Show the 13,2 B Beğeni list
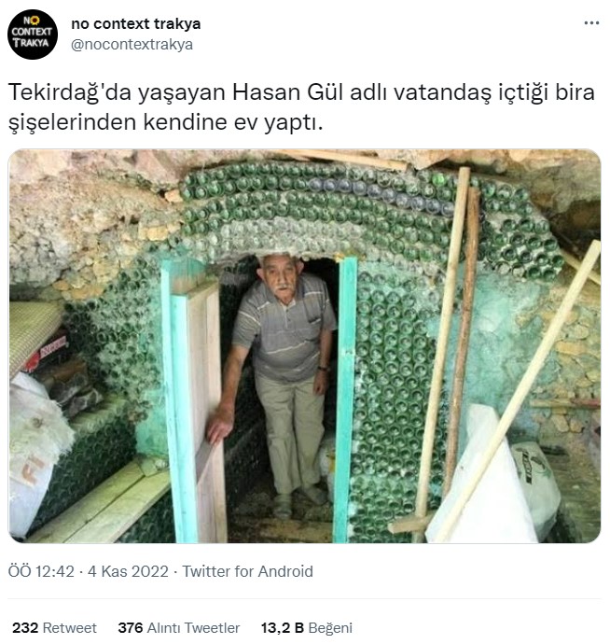The width and height of the screenshot is (610, 644). click(x=307, y=627)
